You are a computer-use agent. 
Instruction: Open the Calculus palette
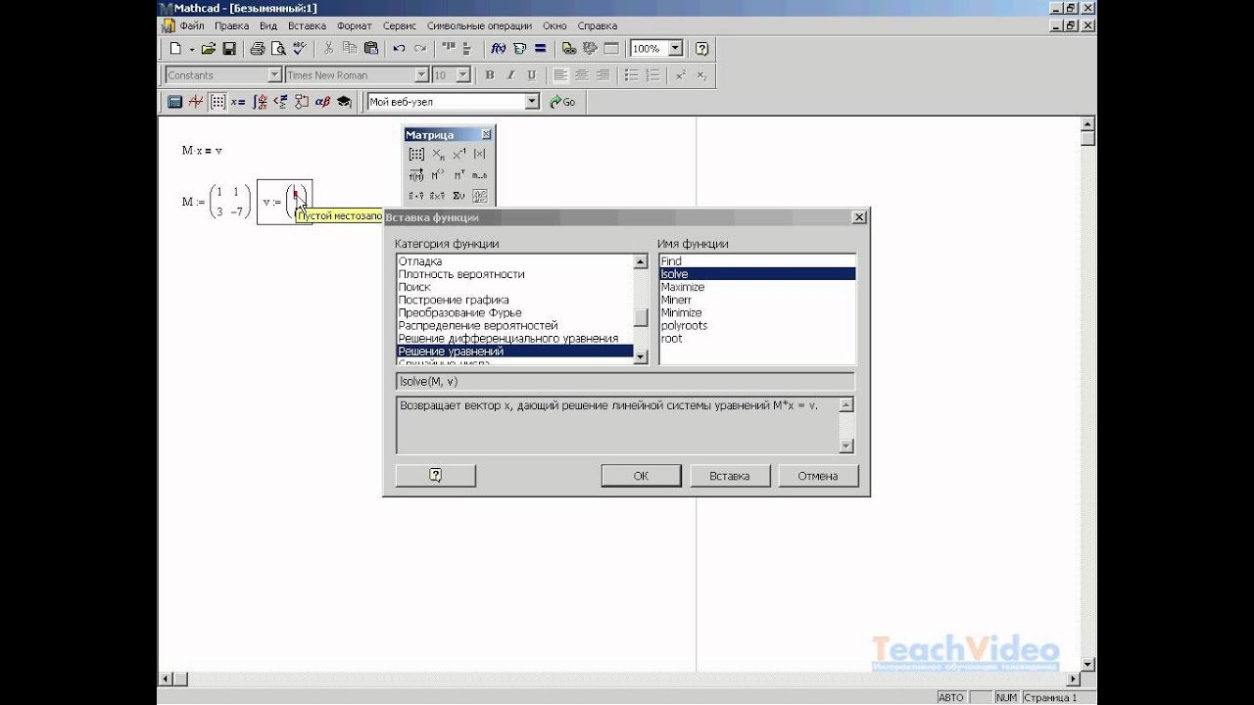[260, 101]
